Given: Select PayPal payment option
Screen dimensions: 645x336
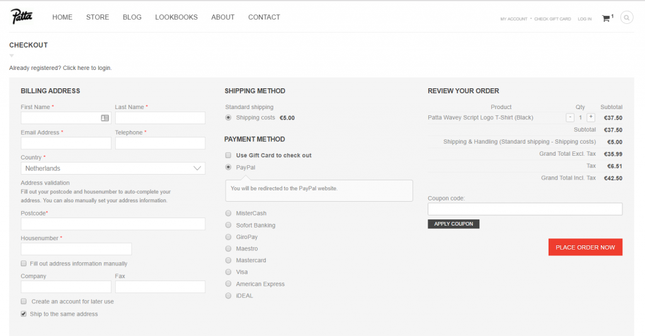Looking at the screenshot, I should 228,167.
